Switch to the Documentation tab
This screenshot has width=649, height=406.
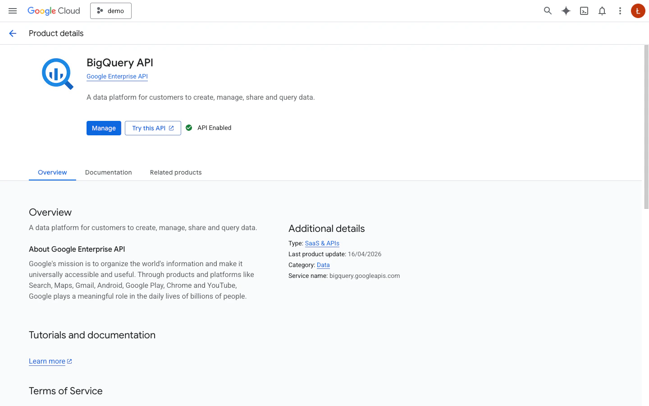[109, 172]
